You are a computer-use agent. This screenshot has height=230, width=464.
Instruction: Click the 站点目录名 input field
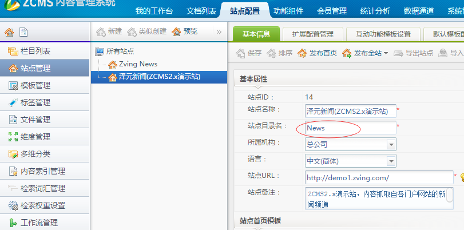point(350,128)
